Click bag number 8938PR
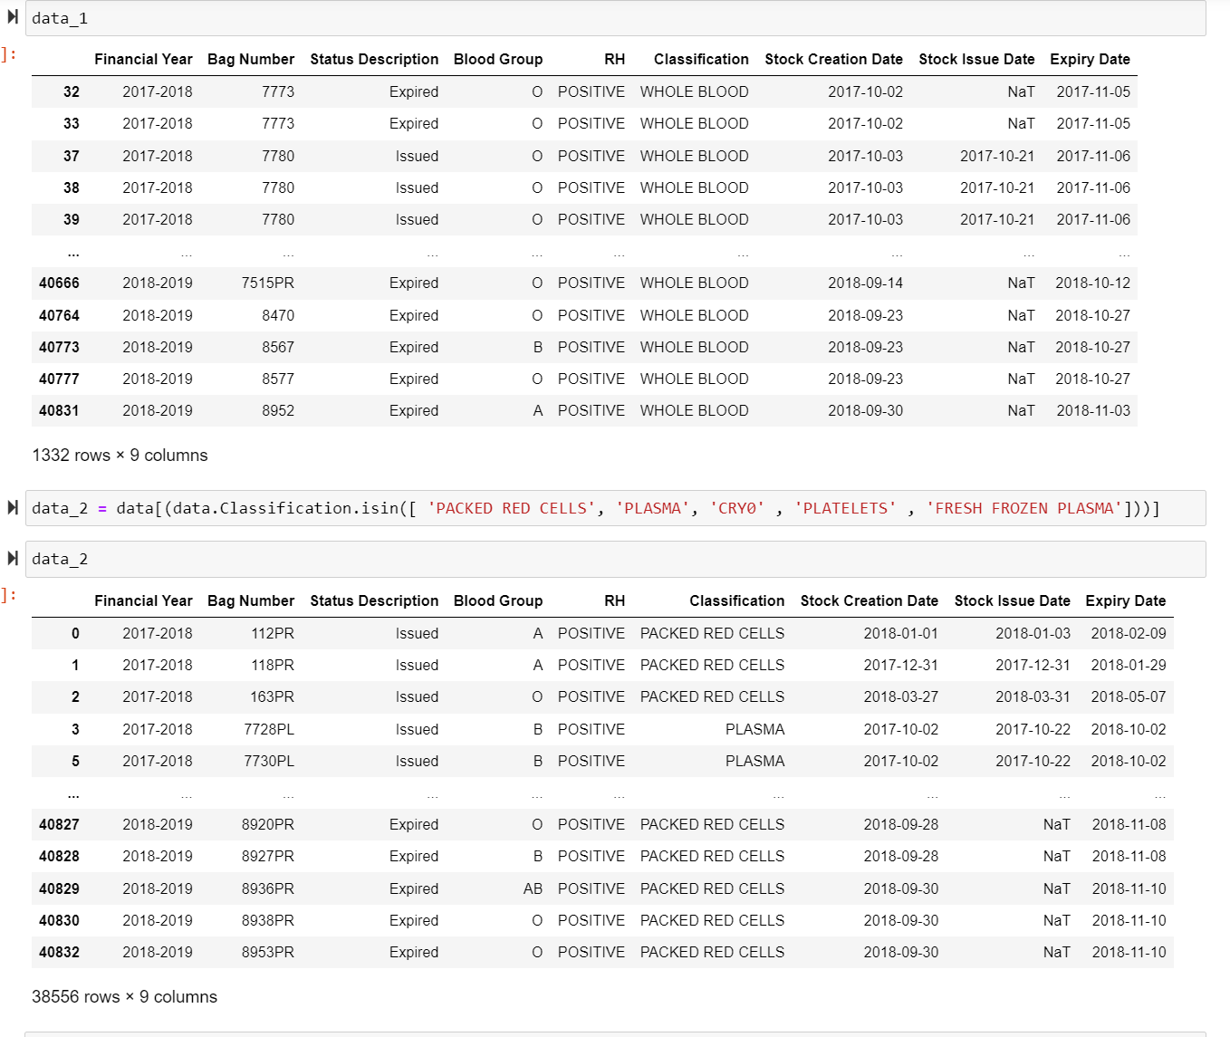 [x=268, y=920]
